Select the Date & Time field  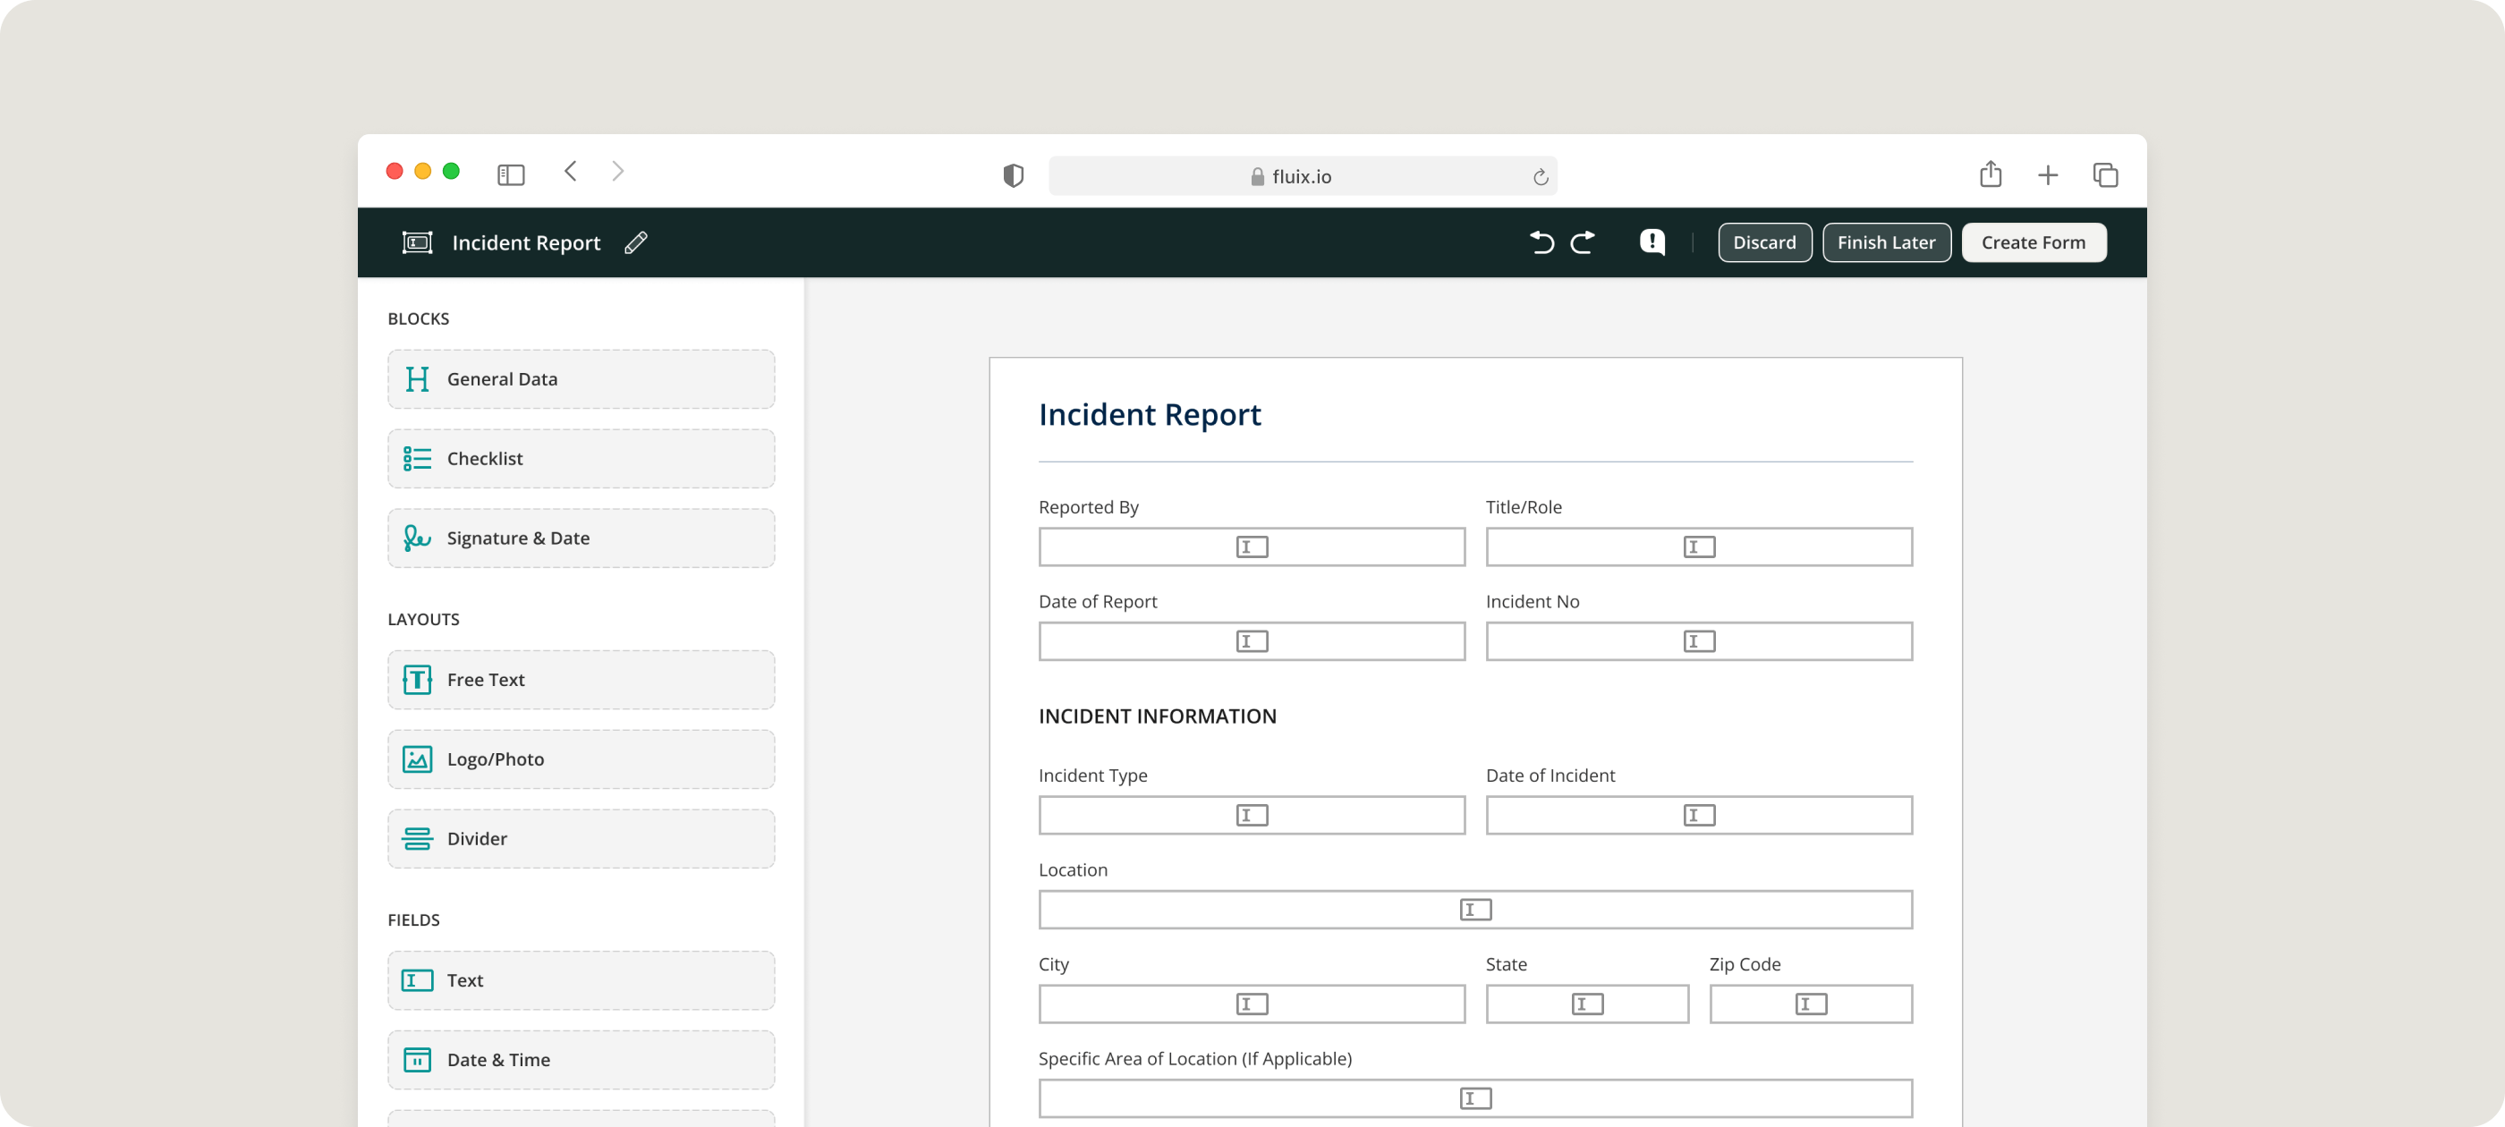click(581, 1060)
